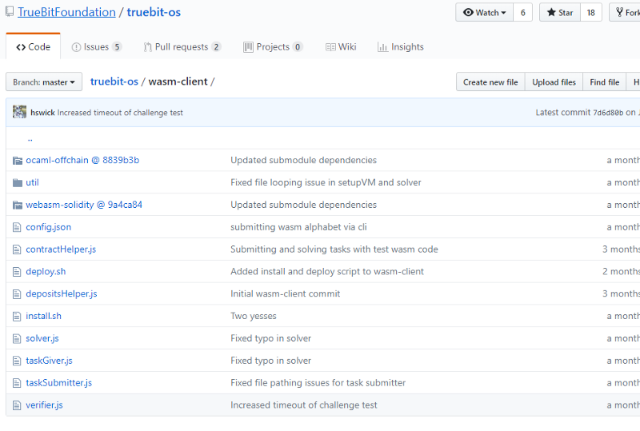Open the taskSubmitter.js file link
This screenshot has height=431, width=640.
pos(58,383)
